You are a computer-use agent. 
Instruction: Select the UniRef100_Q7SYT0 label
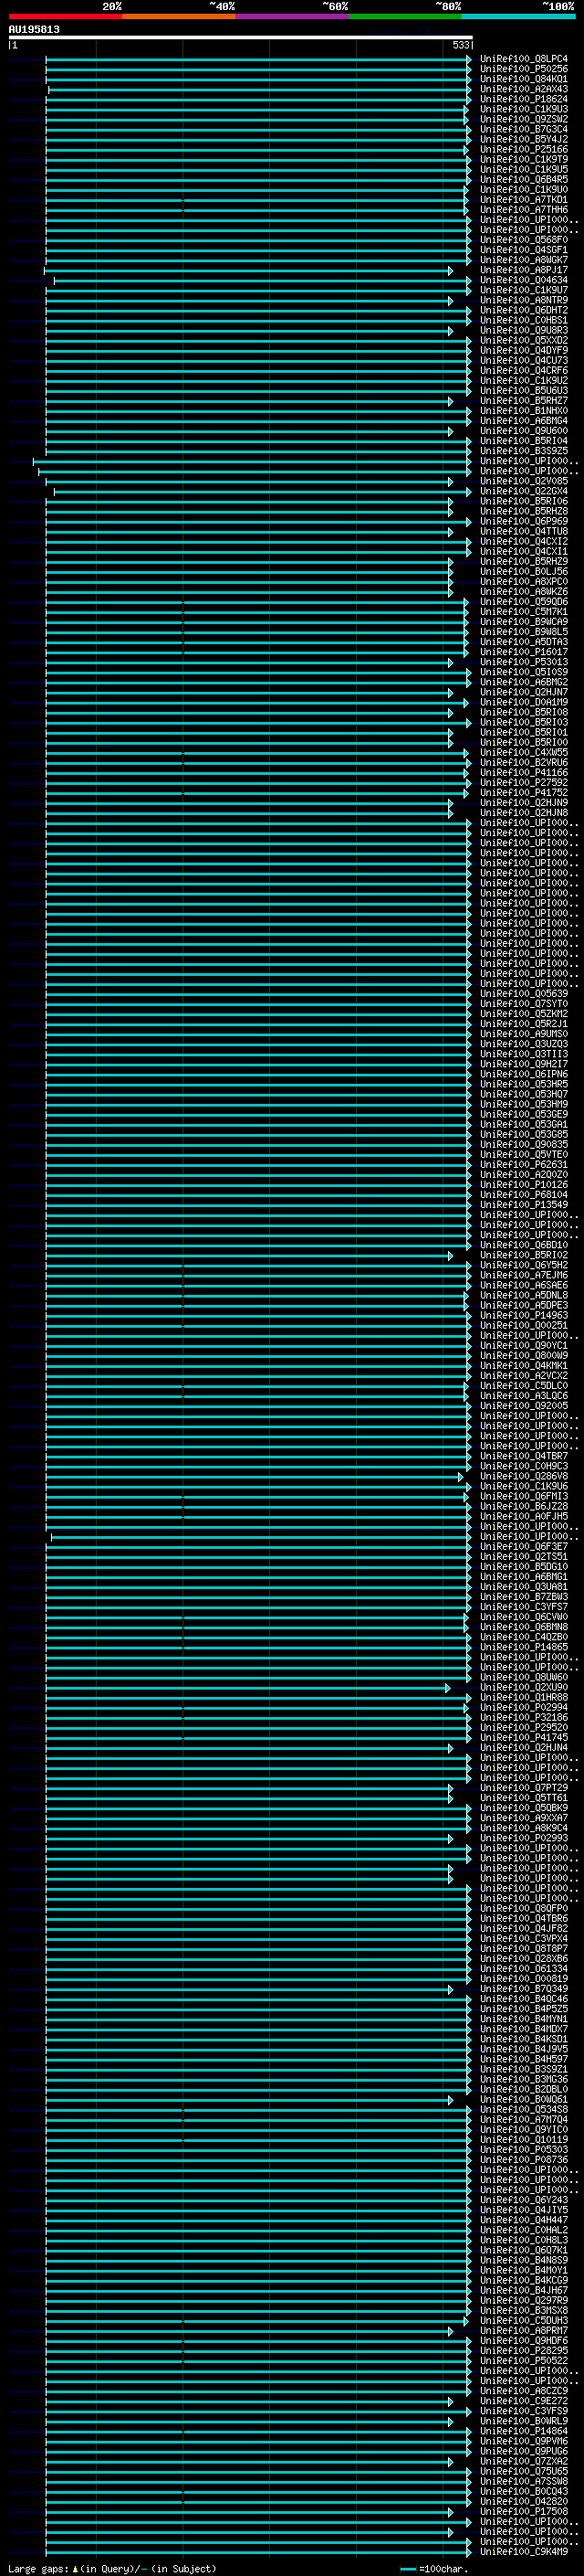pyautogui.click(x=524, y=1004)
